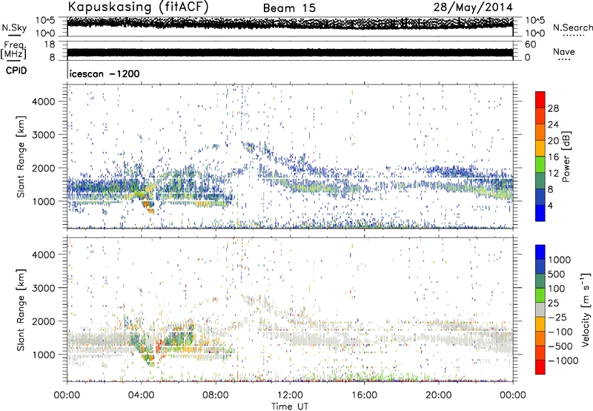Click the '28' Power colorbar tick value
This screenshot has height=411, width=593.
coord(553,108)
